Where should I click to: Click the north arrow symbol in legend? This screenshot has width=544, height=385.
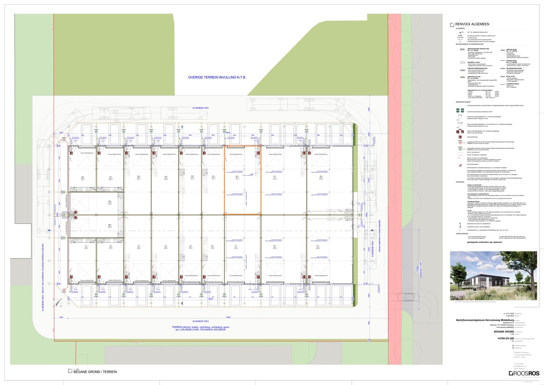pos(459,32)
